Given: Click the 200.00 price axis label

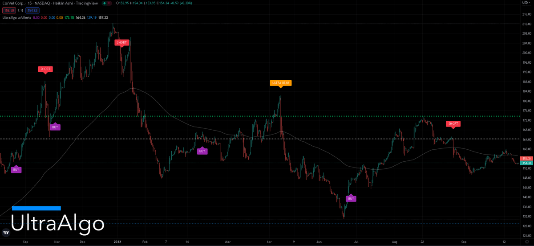Looking at the screenshot, I should 526,53.
